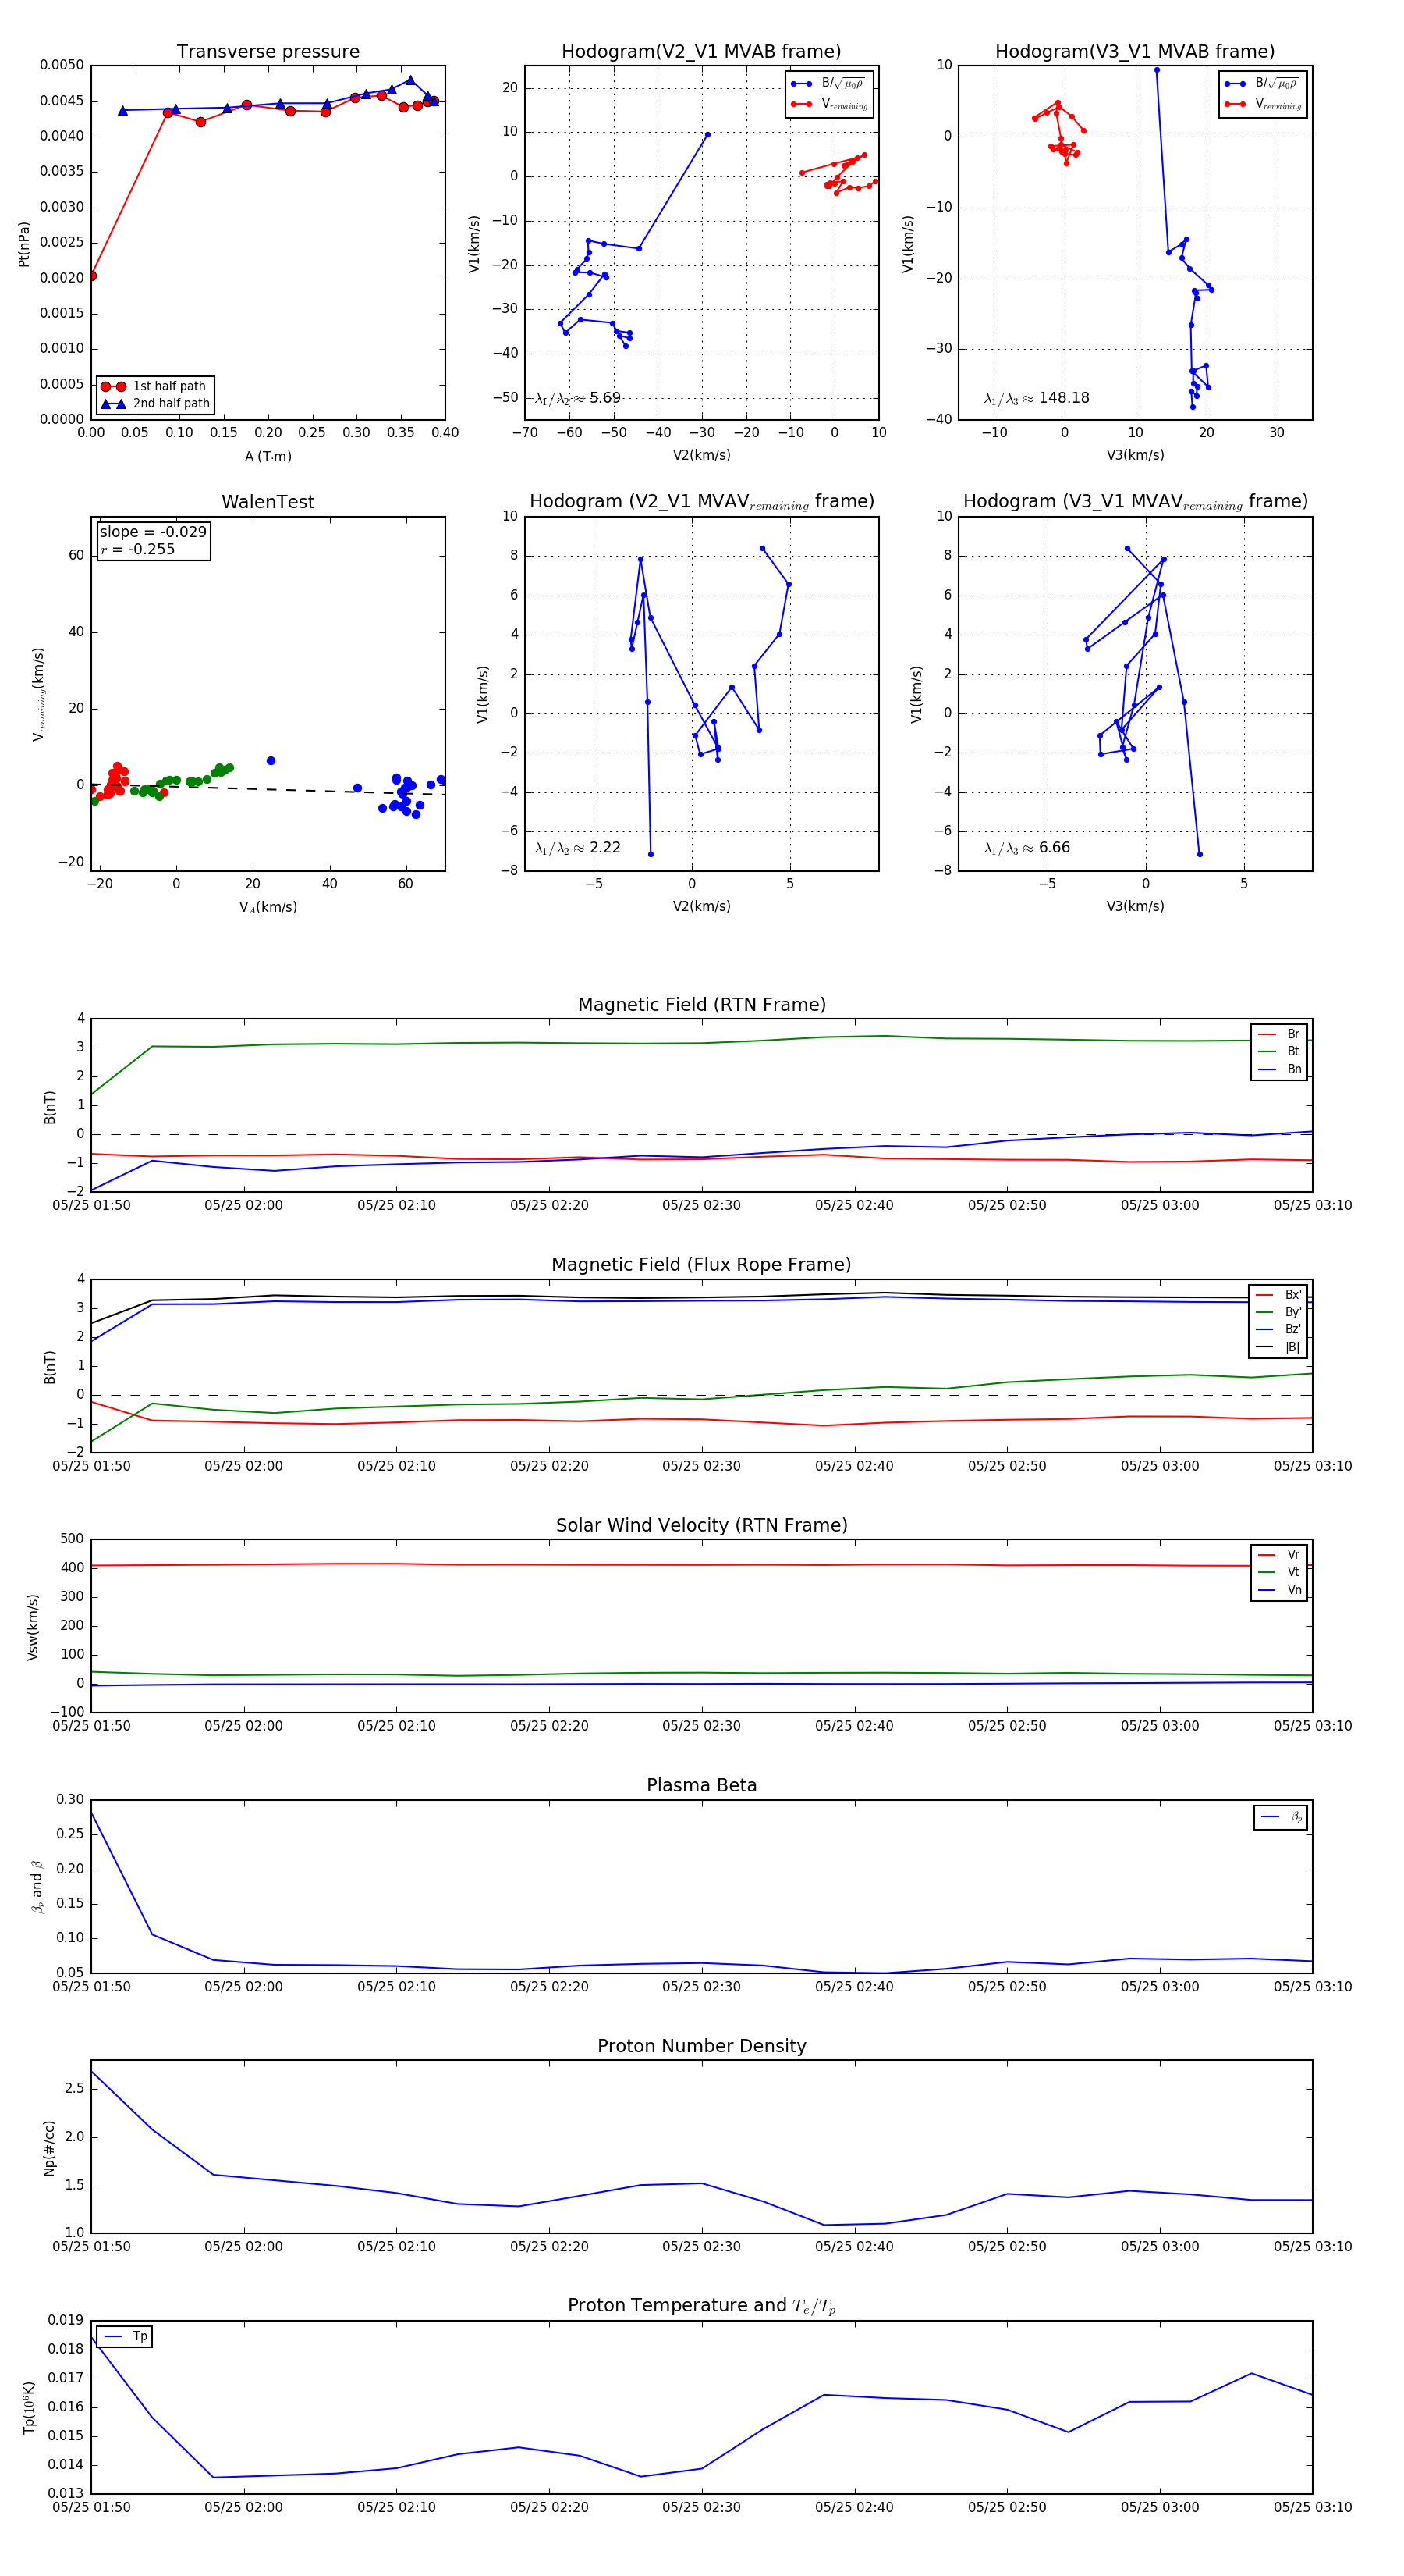Click the 'Hodogram(V3_V1 MVAB frame)' title
This screenshot has height=2576, width=1404.
[1135, 52]
